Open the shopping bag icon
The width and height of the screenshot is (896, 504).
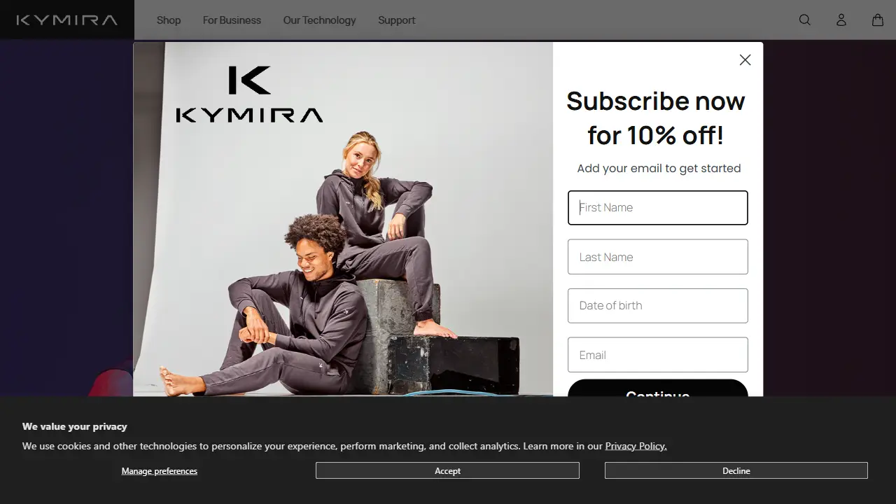pos(877,20)
